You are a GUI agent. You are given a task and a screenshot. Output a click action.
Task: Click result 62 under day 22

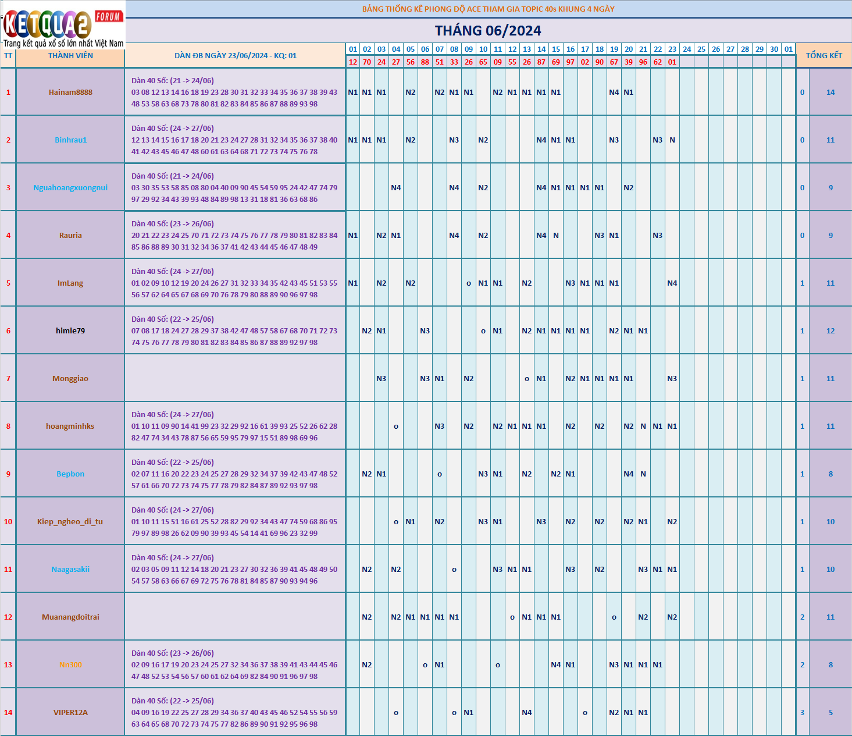(x=658, y=62)
